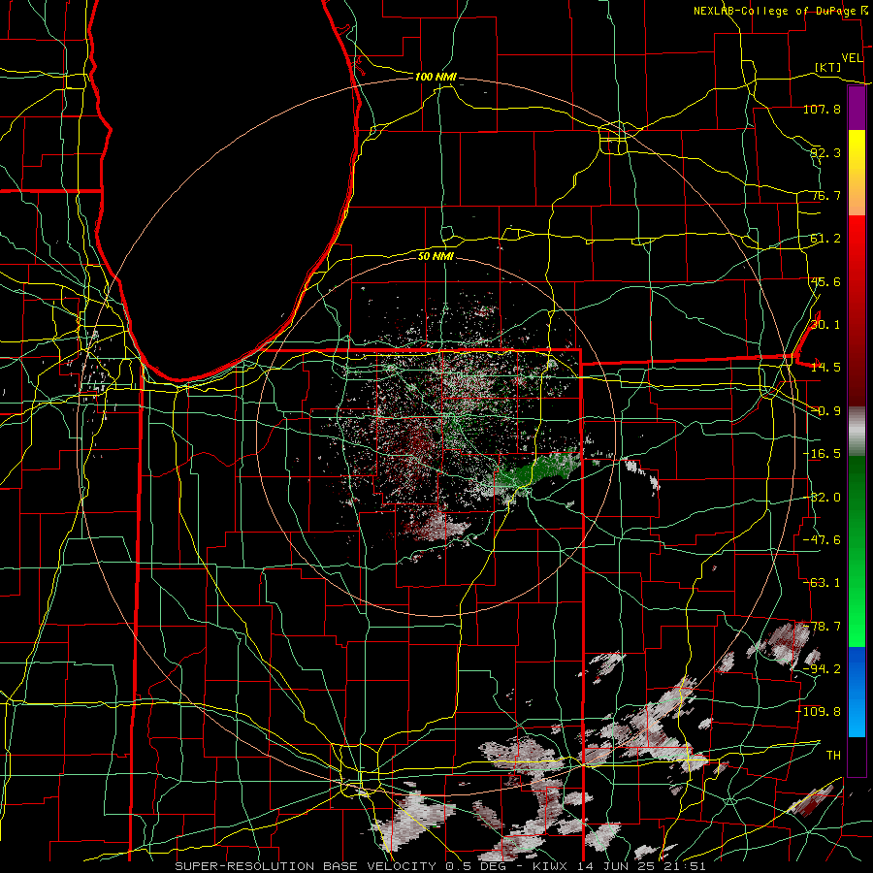Viewport: 873px width, 873px height.
Task: Click the 50 NMI range ring label
Action: [x=436, y=256]
